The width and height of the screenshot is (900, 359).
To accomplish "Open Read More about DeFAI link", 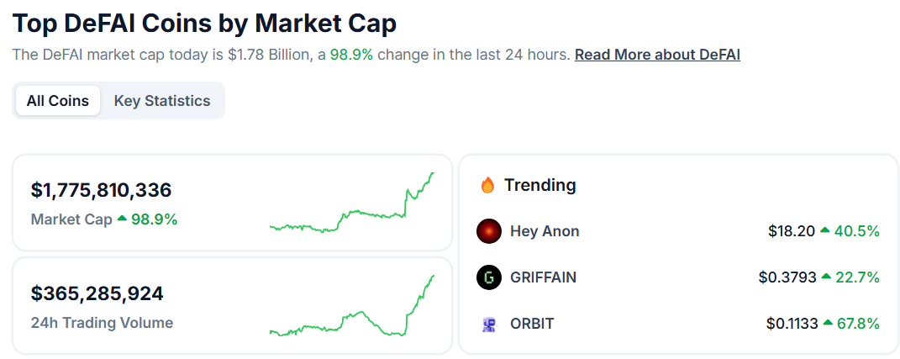I will (657, 55).
